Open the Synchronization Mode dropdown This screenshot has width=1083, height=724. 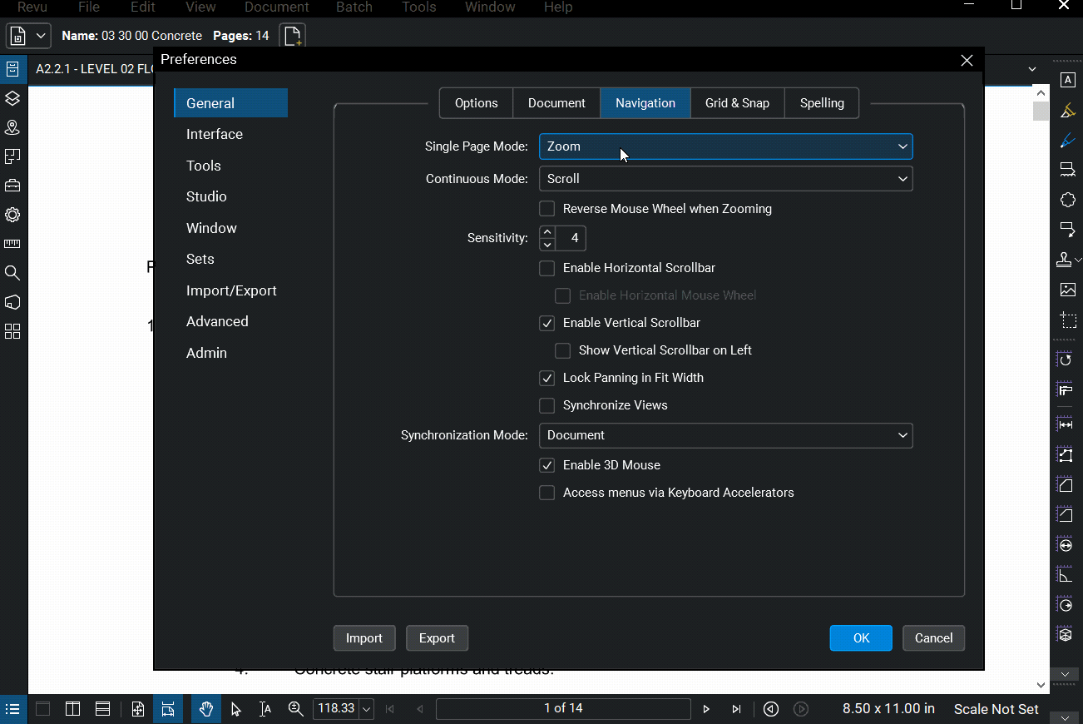(725, 435)
